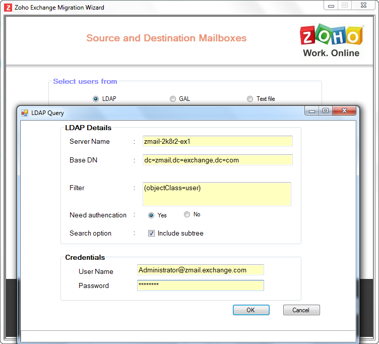Close the LDAP Query dialog window
The height and width of the screenshot is (344, 379).
coord(344,110)
